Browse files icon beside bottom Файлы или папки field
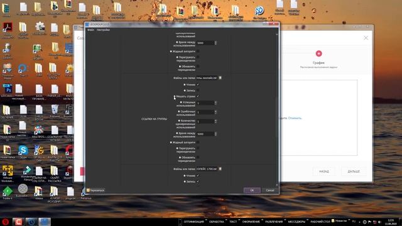402x226 pixels. point(220,169)
